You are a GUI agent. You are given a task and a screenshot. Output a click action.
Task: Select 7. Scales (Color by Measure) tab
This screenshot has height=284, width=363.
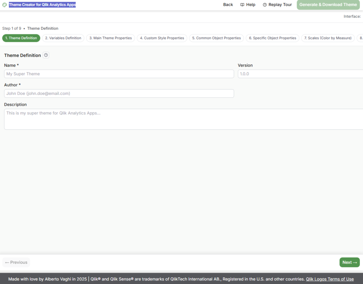click(x=328, y=38)
